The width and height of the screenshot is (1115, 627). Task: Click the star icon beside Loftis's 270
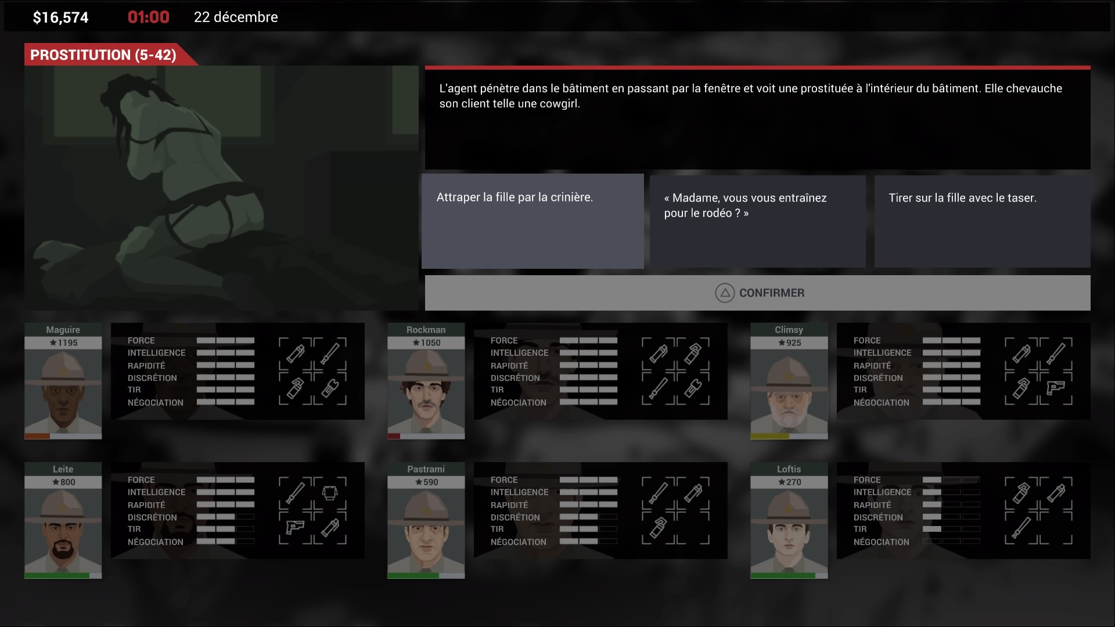tap(782, 482)
